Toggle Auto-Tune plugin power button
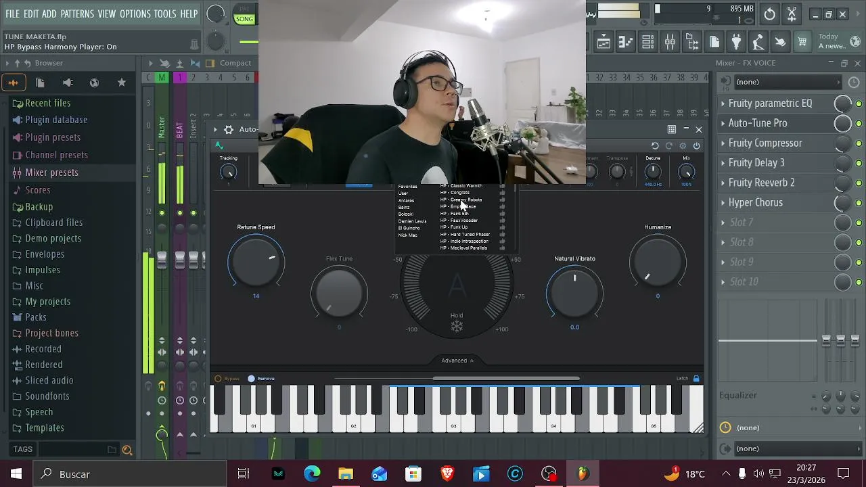 696,146
